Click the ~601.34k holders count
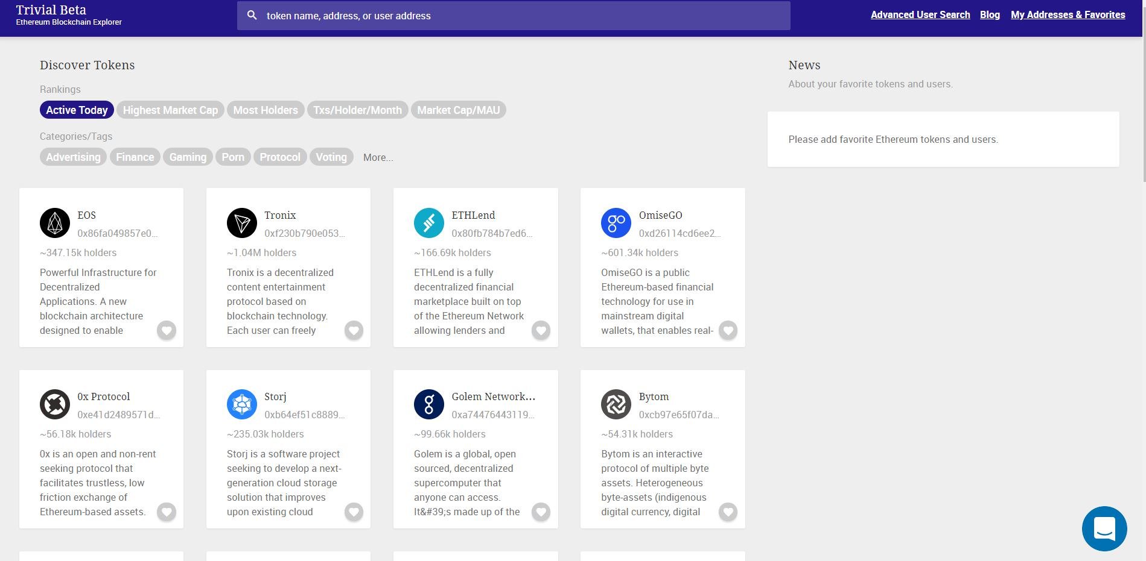Screen dimensions: 1146x561 pyautogui.click(x=640, y=252)
